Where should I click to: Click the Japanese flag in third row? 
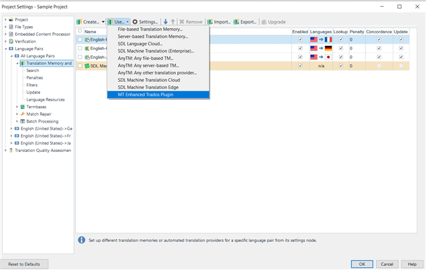tap(328, 57)
